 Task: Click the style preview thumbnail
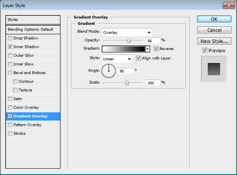pos(214,69)
